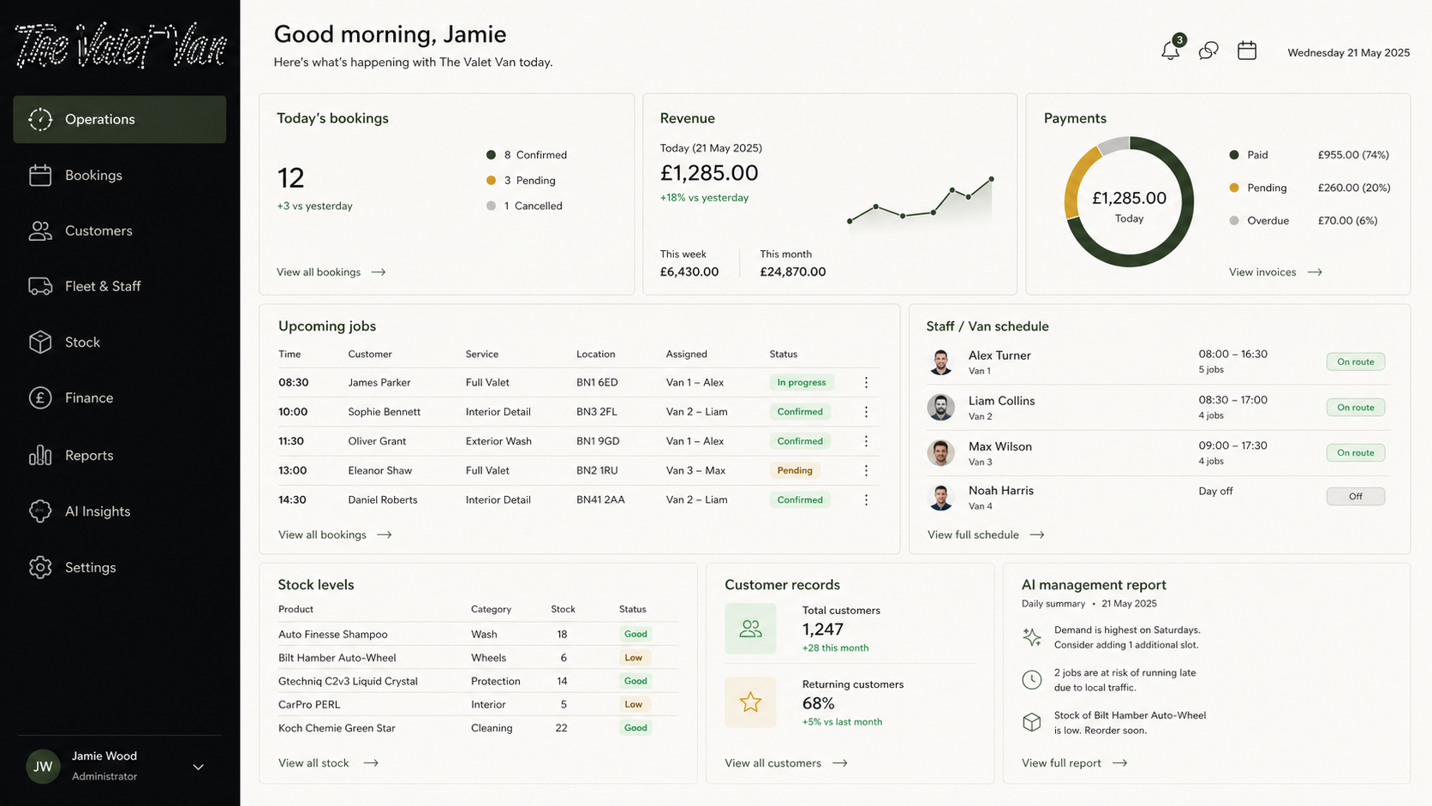The height and width of the screenshot is (806, 1432).
Task: Click the Finance pound icon in sidebar
Action: click(x=40, y=397)
